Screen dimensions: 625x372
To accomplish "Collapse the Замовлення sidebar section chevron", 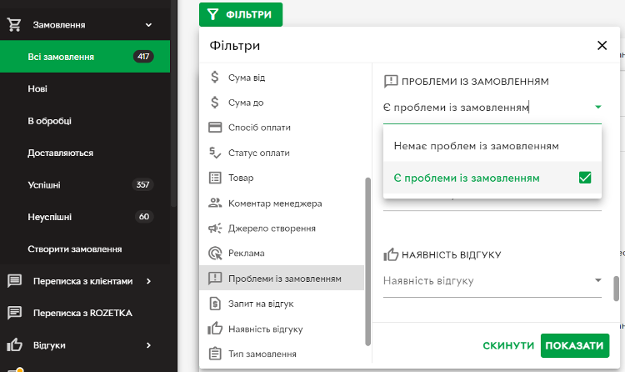I will 148,25.
